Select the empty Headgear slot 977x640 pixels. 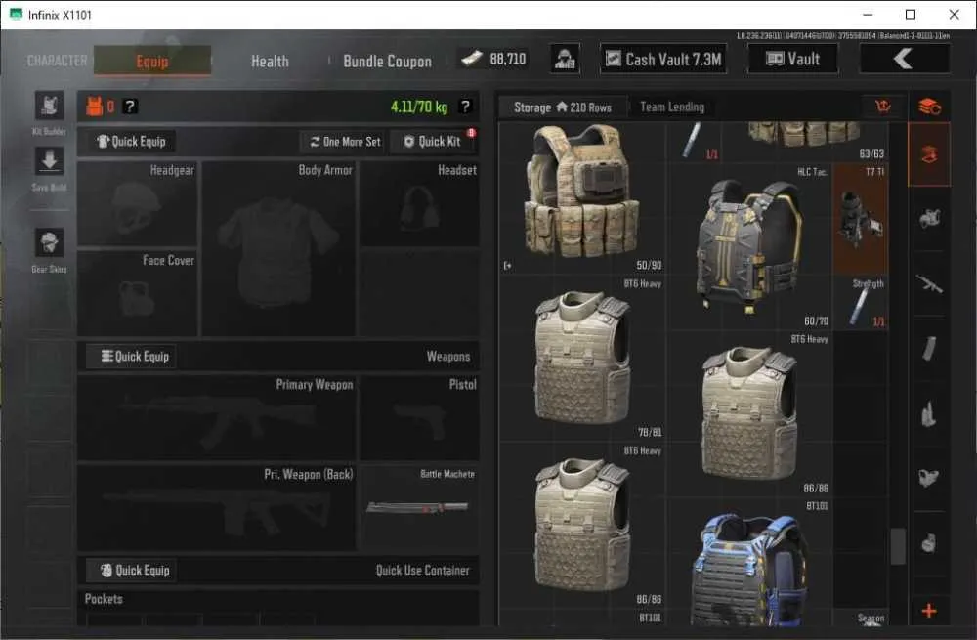138,203
